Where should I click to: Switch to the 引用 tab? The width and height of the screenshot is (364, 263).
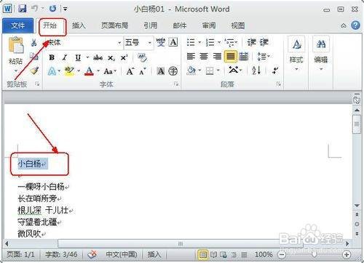tap(151, 25)
